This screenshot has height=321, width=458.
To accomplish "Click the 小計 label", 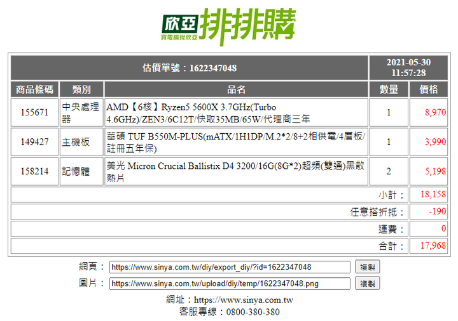I will point(391,195).
